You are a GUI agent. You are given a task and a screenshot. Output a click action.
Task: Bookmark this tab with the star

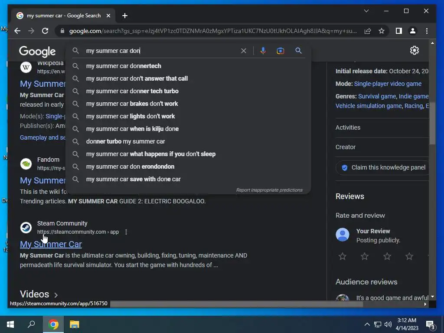(x=382, y=31)
